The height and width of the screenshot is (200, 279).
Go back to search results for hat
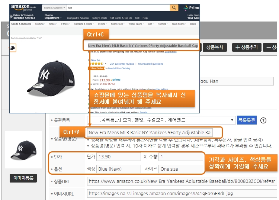[x=26, y=38]
